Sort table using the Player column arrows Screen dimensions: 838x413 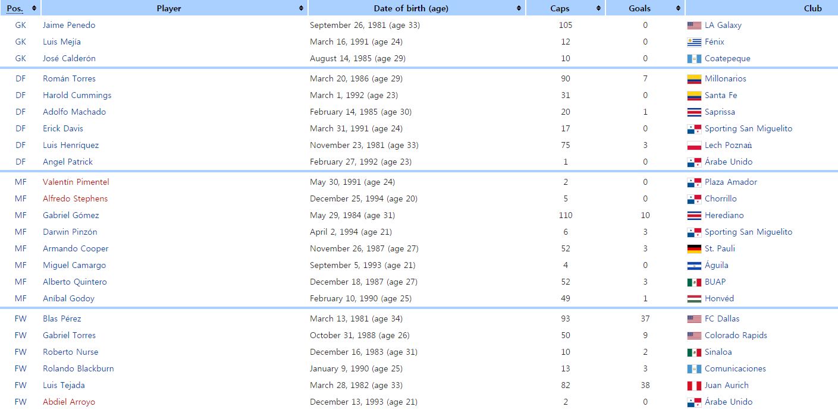click(x=301, y=8)
